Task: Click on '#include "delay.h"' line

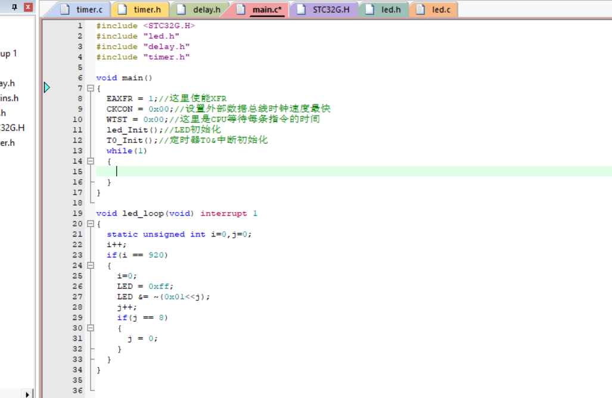Action: pyautogui.click(x=143, y=46)
